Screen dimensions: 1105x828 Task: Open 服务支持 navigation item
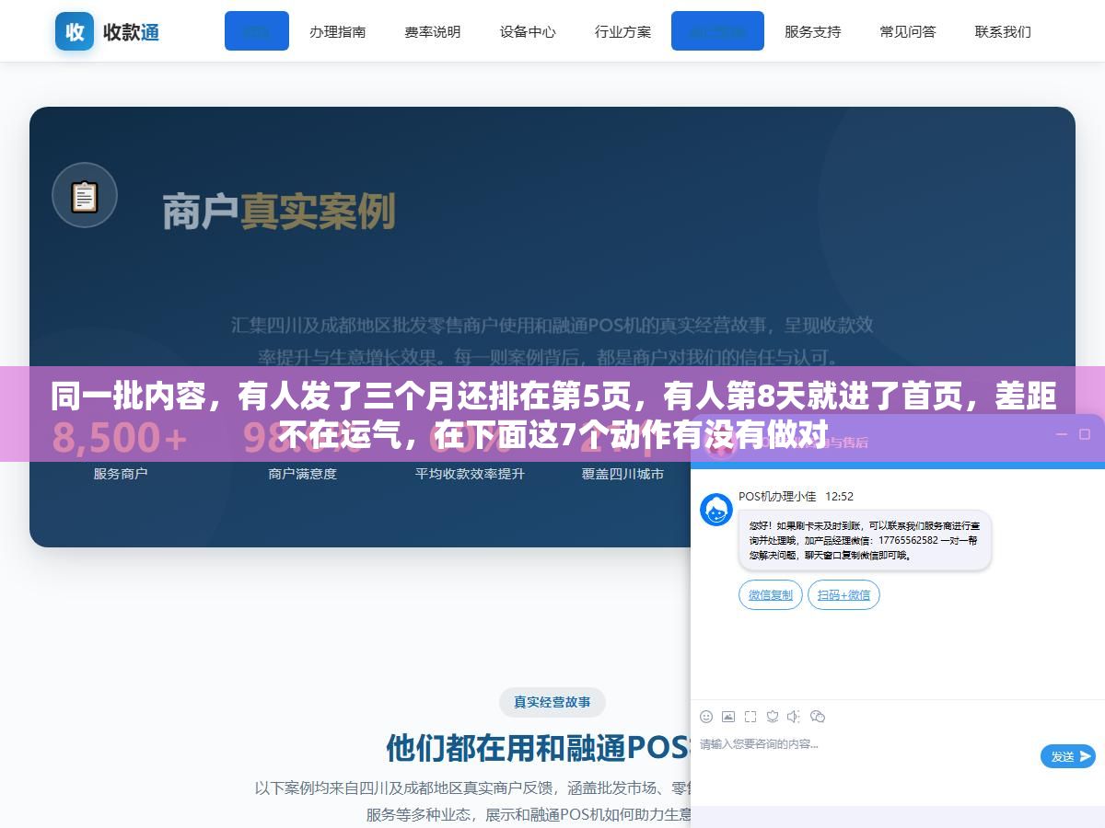(812, 31)
